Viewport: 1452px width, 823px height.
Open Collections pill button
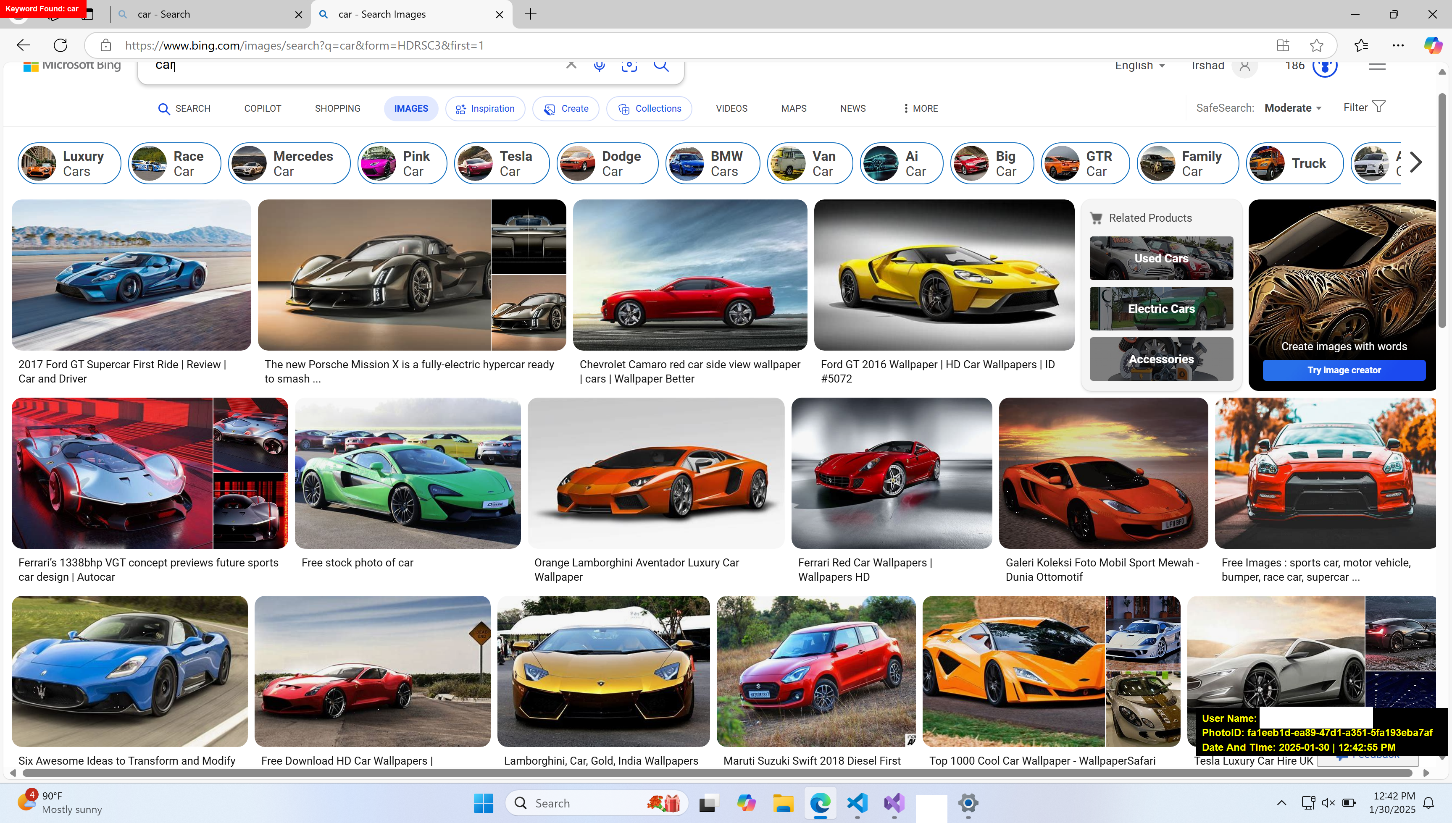[649, 108]
